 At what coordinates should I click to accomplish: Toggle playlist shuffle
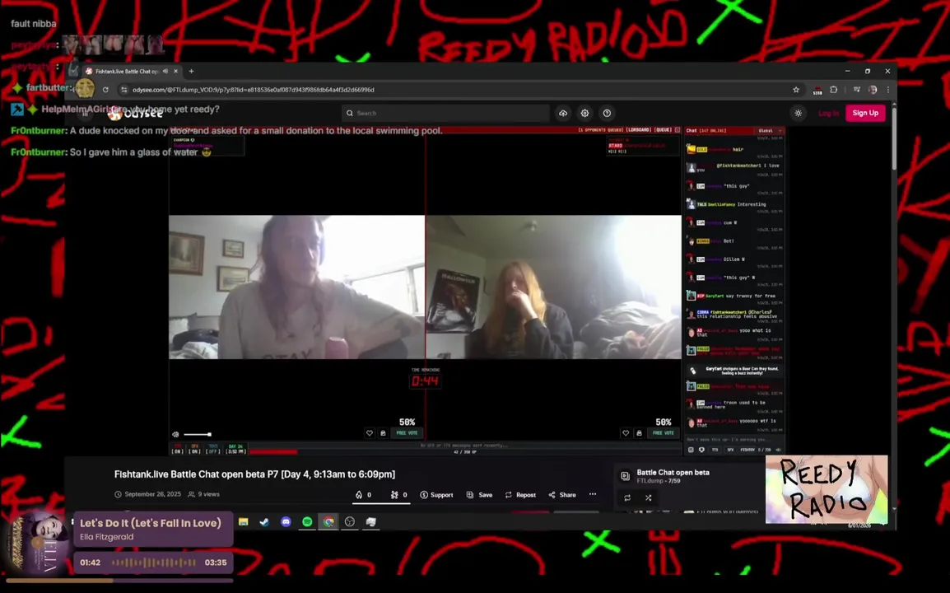pyautogui.click(x=648, y=497)
